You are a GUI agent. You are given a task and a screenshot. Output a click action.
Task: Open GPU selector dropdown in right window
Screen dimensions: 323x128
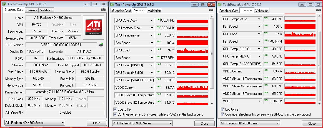(250, 123)
